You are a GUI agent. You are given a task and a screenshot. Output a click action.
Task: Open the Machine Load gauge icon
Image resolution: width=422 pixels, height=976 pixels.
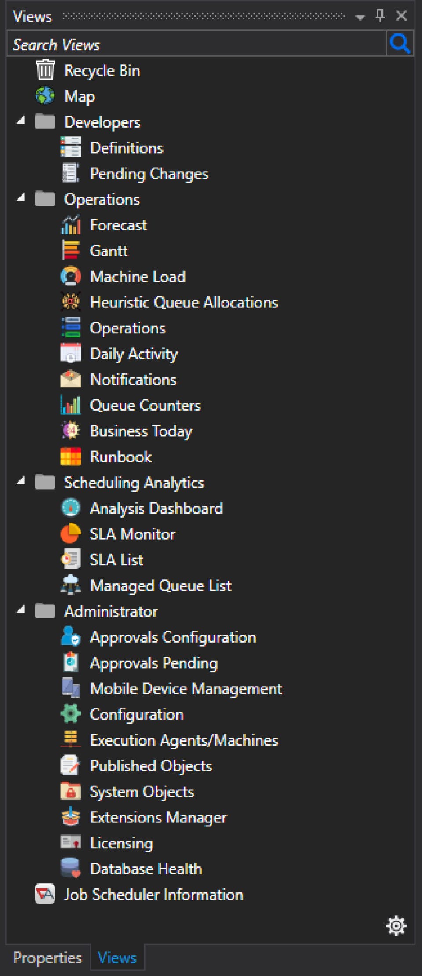click(x=70, y=276)
